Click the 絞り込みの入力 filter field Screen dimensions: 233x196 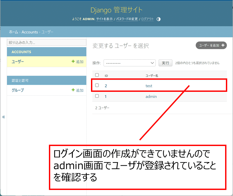(47, 42)
